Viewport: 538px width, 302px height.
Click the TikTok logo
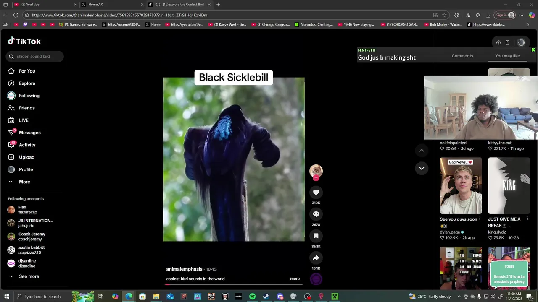coord(24,41)
